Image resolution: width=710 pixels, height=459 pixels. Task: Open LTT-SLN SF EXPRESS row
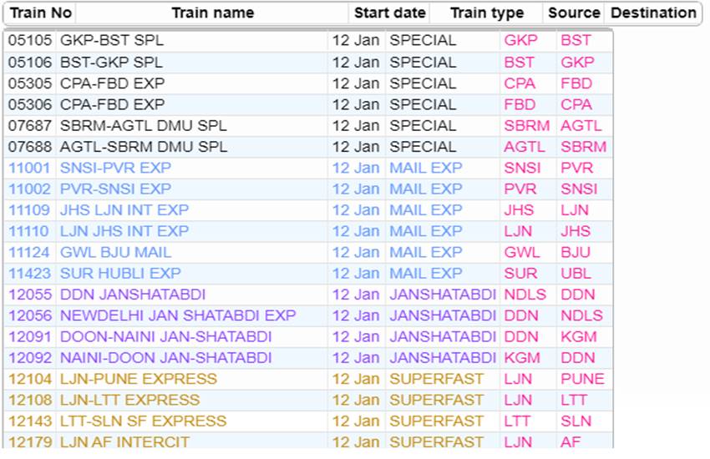(143, 421)
